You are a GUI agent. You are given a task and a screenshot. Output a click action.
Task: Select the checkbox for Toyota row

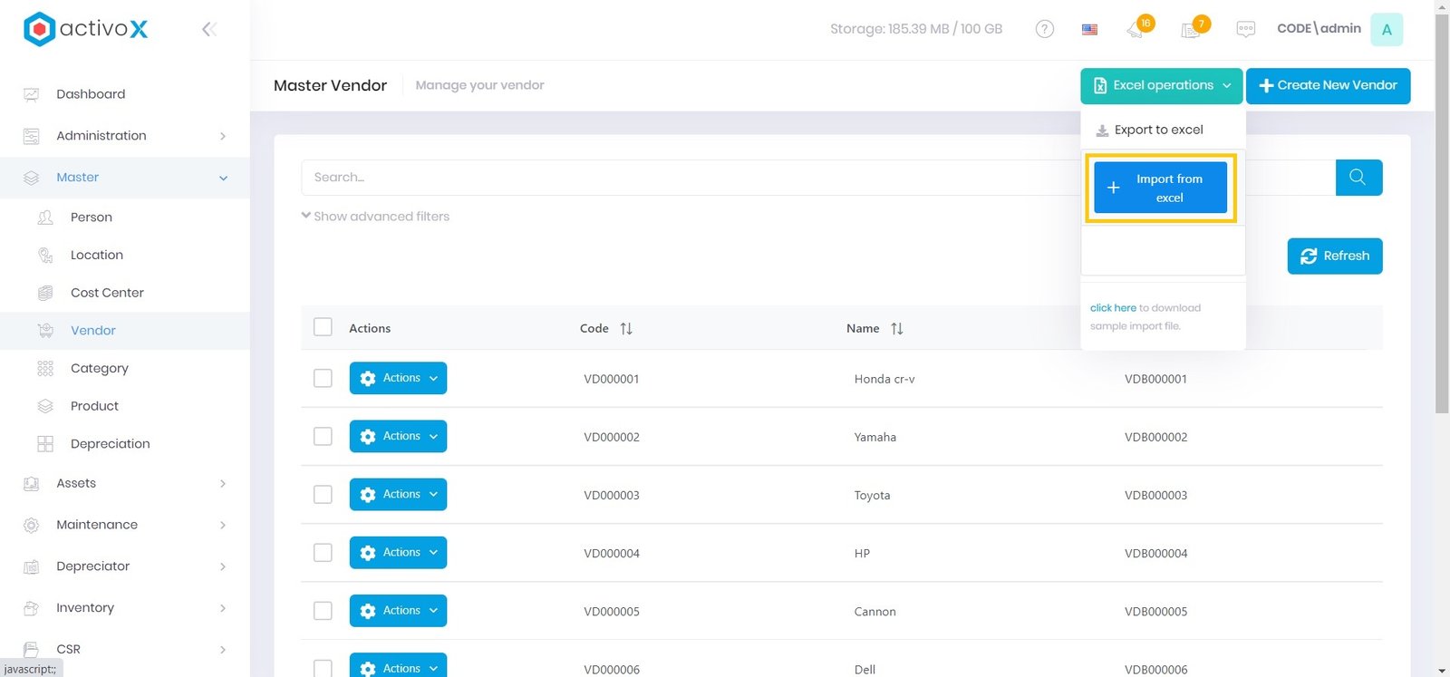tap(323, 494)
